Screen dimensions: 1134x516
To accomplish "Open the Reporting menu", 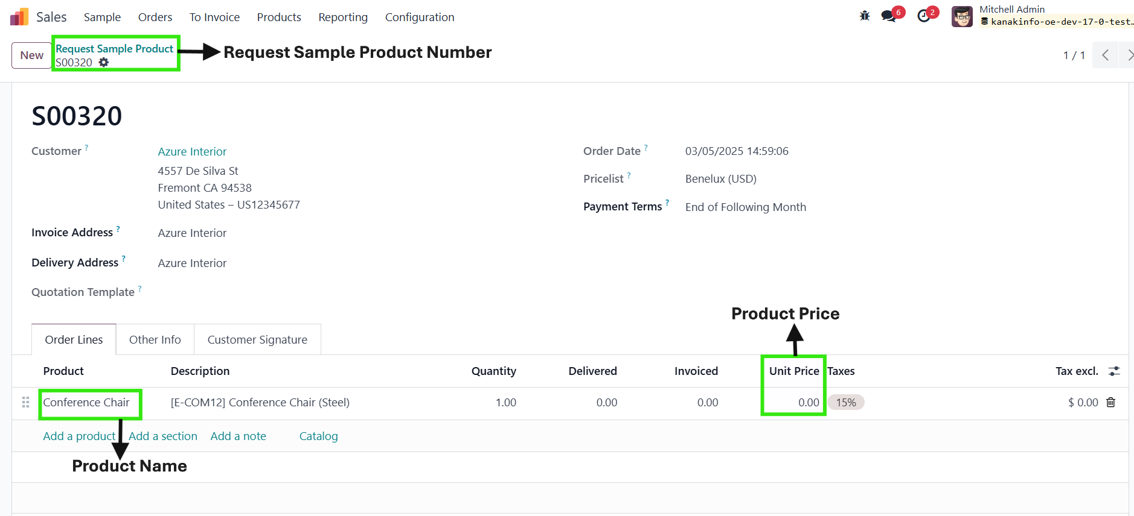I will click(x=343, y=17).
